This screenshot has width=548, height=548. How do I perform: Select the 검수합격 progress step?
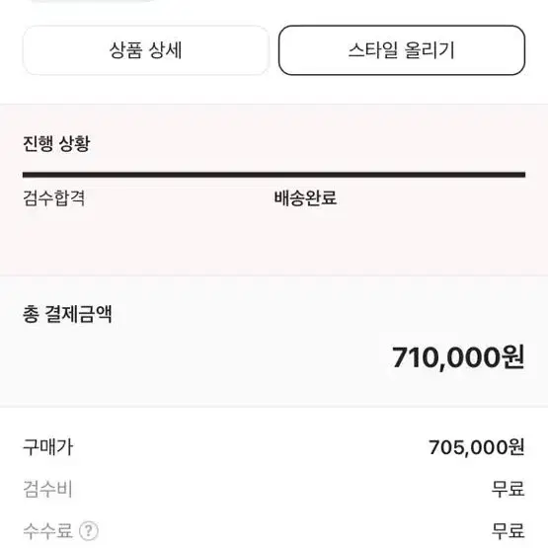(x=54, y=198)
